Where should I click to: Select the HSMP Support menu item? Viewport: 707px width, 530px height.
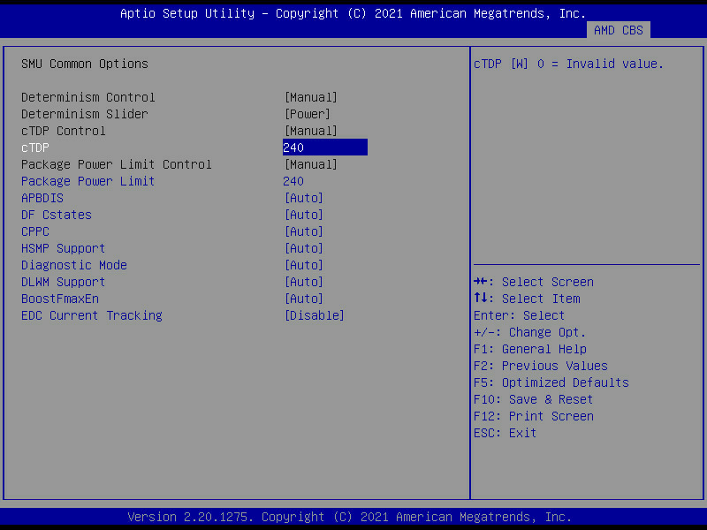point(64,248)
